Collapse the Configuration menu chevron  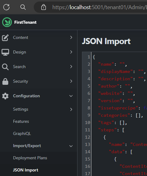click(x=71, y=96)
